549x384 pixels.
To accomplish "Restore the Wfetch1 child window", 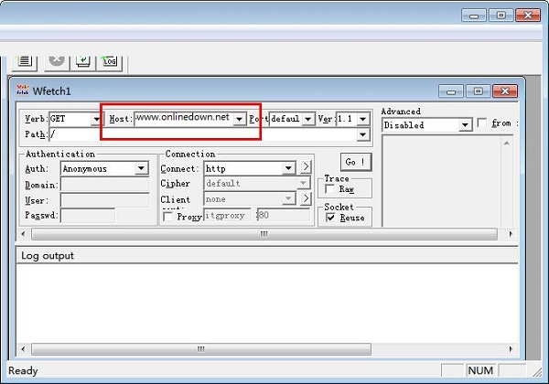I will pyautogui.click(x=478, y=91).
